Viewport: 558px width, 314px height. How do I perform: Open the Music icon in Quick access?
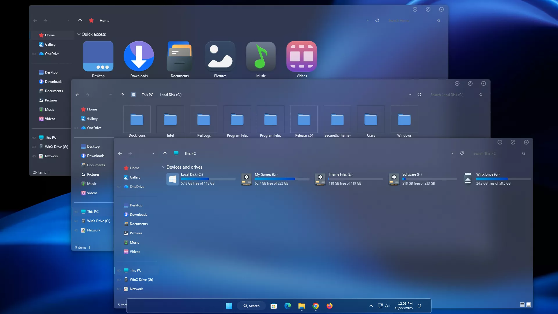click(x=261, y=56)
